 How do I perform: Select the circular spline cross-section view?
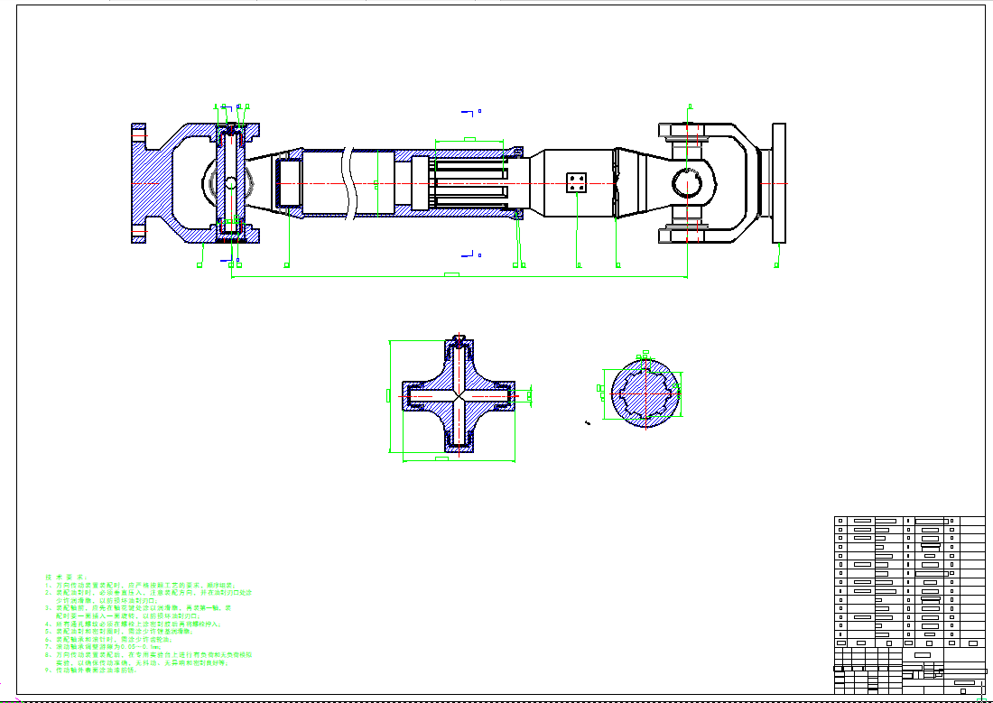click(x=646, y=394)
